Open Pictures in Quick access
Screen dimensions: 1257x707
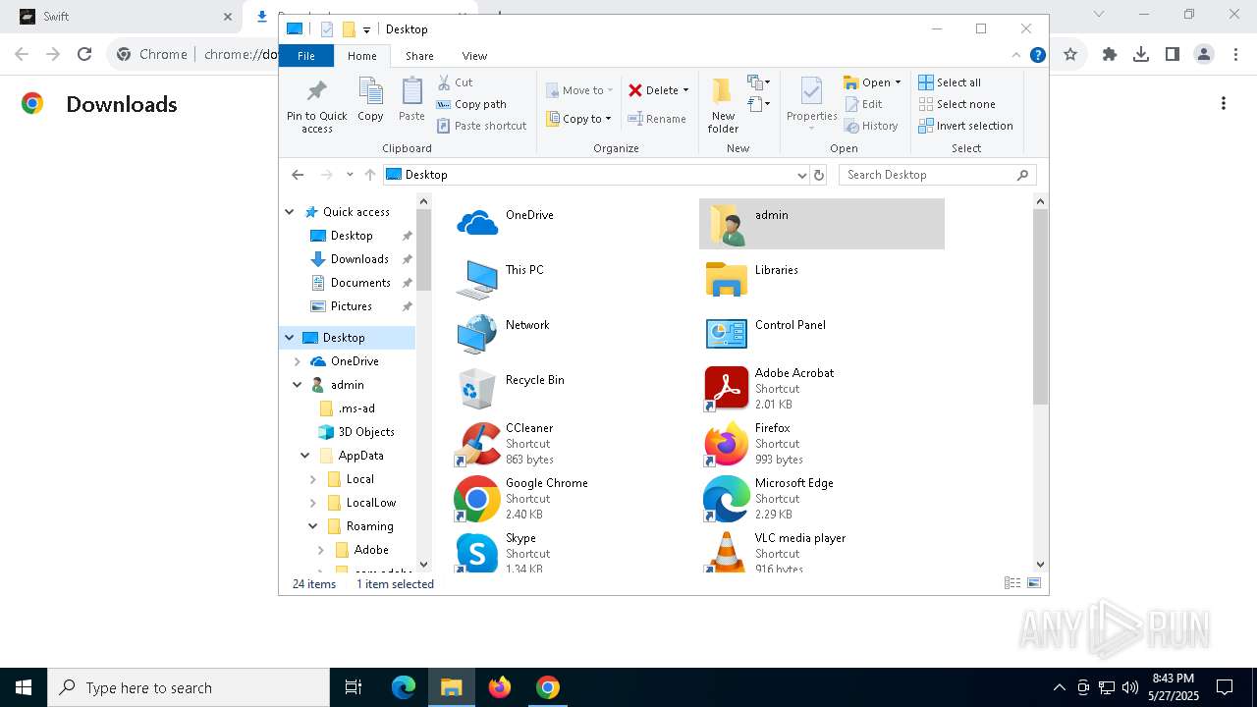point(352,306)
